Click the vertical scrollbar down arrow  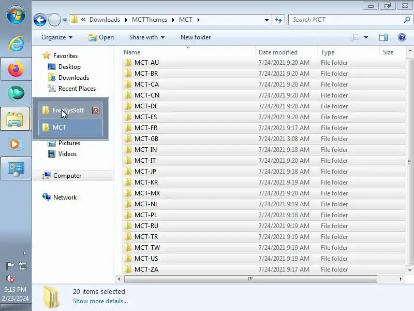click(x=409, y=270)
